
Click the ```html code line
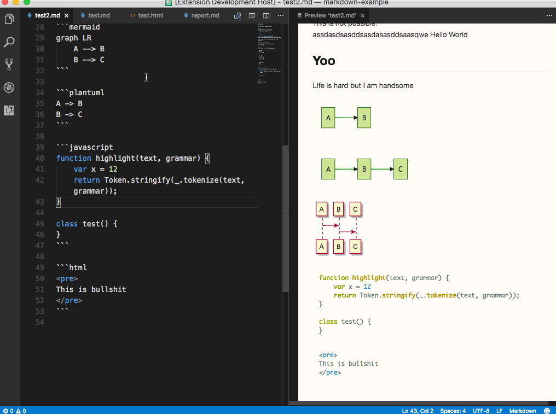[x=71, y=267]
